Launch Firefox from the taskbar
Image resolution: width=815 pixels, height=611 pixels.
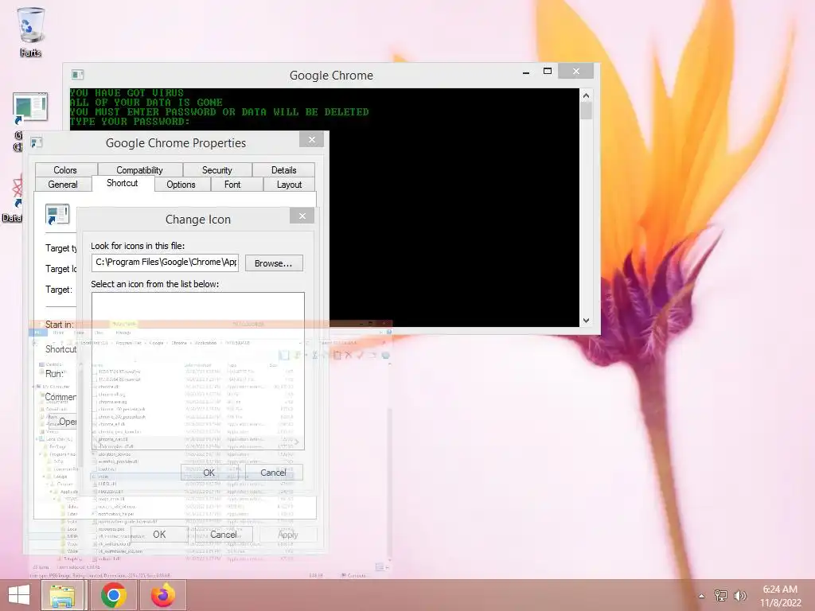click(163, 595)
